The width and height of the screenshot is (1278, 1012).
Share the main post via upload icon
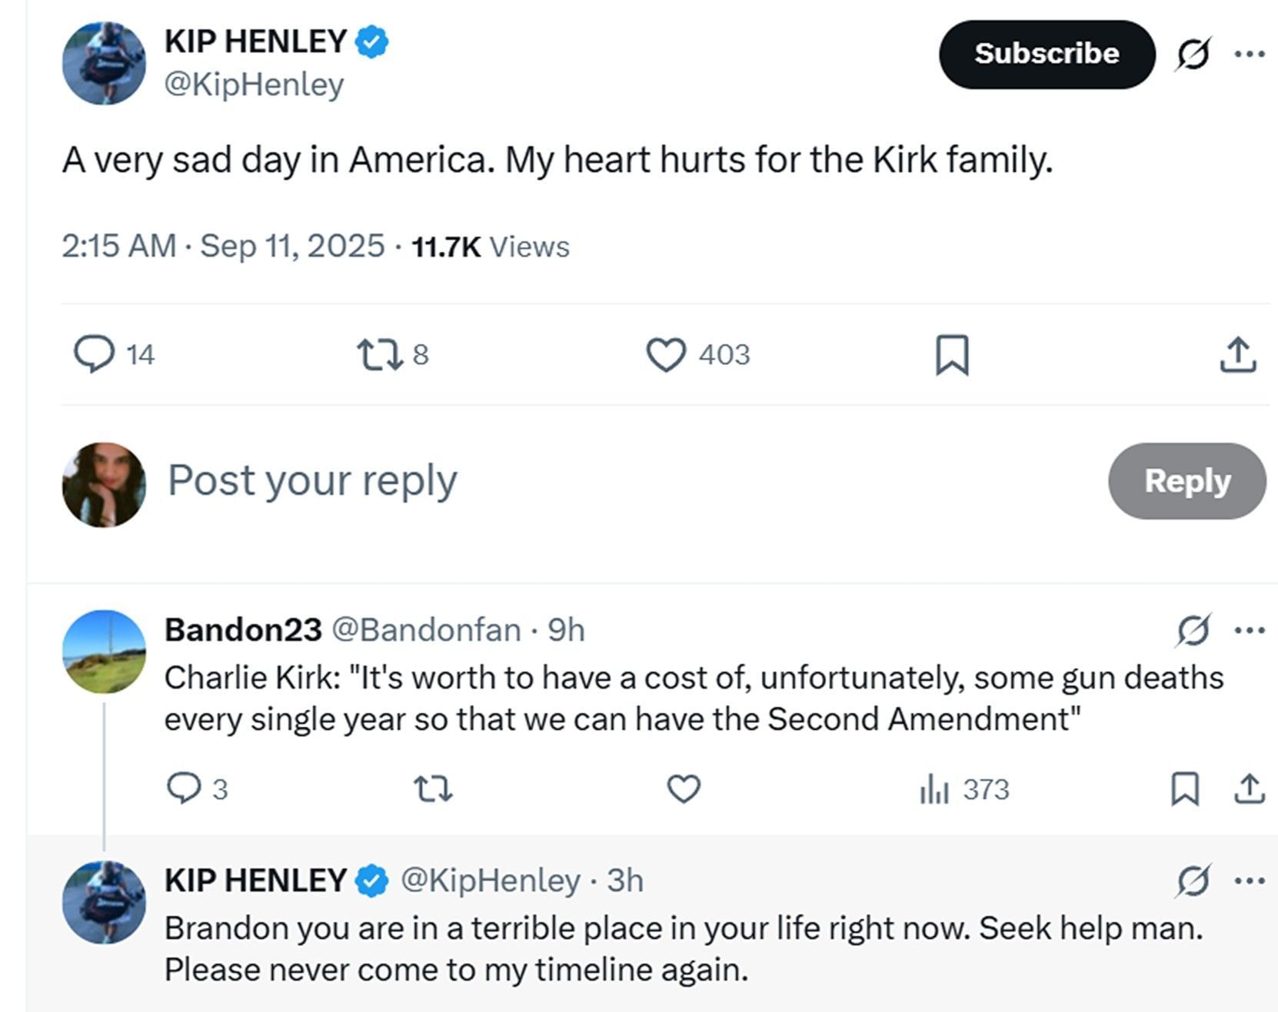[1237, 355]
